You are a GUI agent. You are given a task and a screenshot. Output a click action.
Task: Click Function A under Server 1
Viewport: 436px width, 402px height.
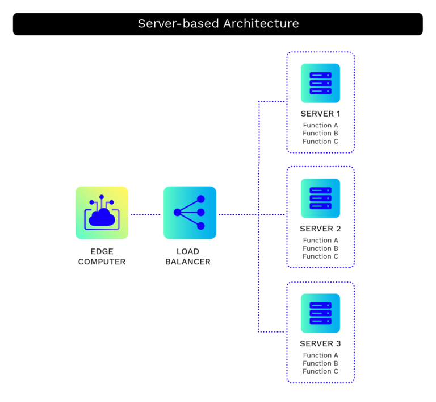pos(320,125)
